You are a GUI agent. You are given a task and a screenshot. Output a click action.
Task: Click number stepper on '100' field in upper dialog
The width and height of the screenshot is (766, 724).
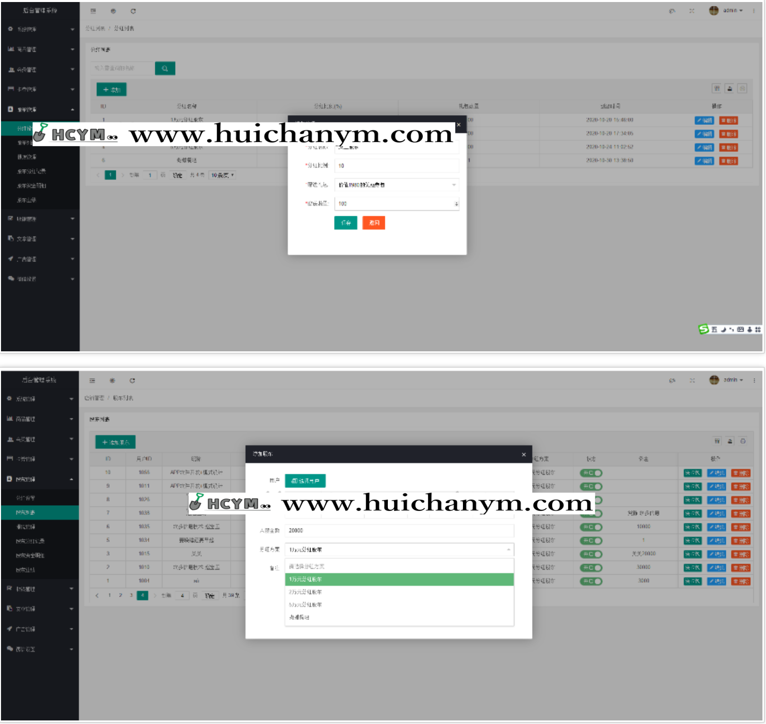456,204
